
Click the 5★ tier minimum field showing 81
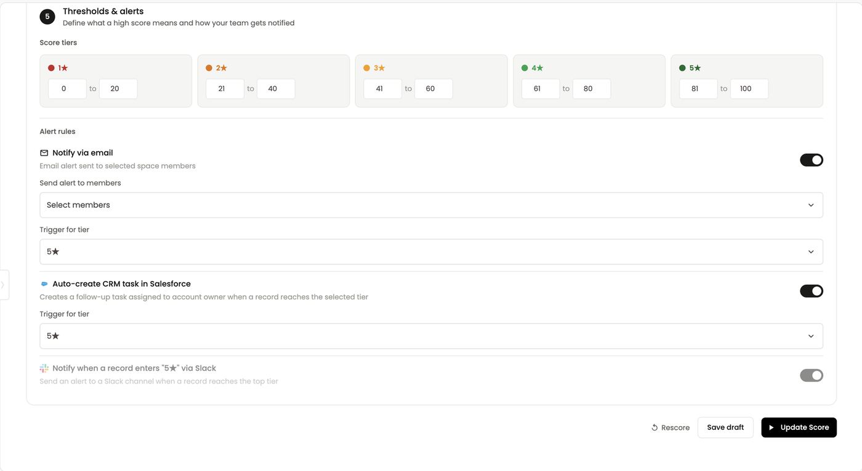pos(699,89)
